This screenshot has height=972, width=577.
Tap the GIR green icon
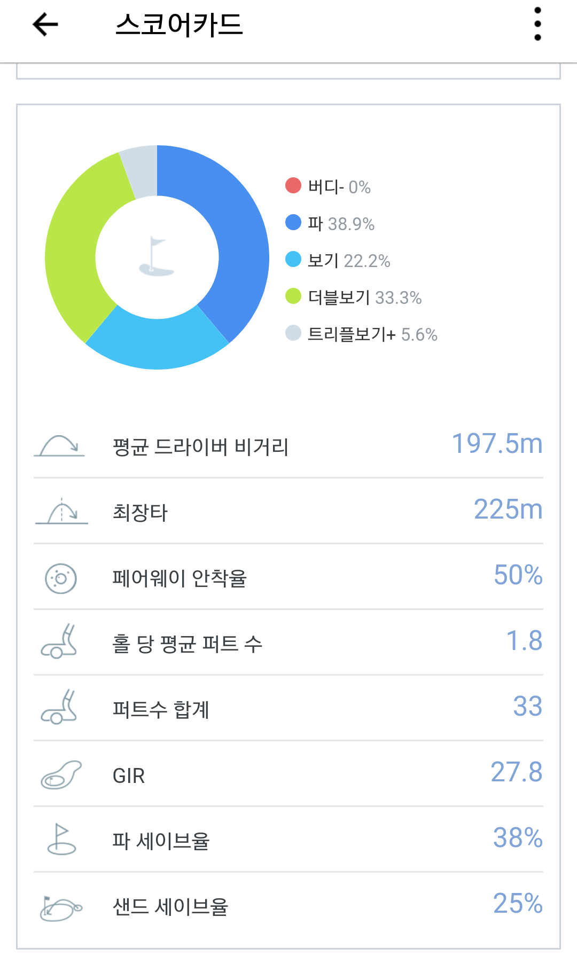click(x=61, y=775)
